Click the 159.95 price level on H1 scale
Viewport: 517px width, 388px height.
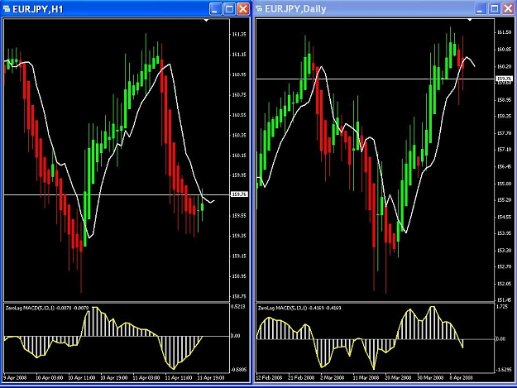pyautogui.click(x=239, y=175)
